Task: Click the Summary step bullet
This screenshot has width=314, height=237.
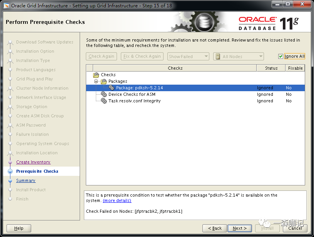Action: pos(10,180)
